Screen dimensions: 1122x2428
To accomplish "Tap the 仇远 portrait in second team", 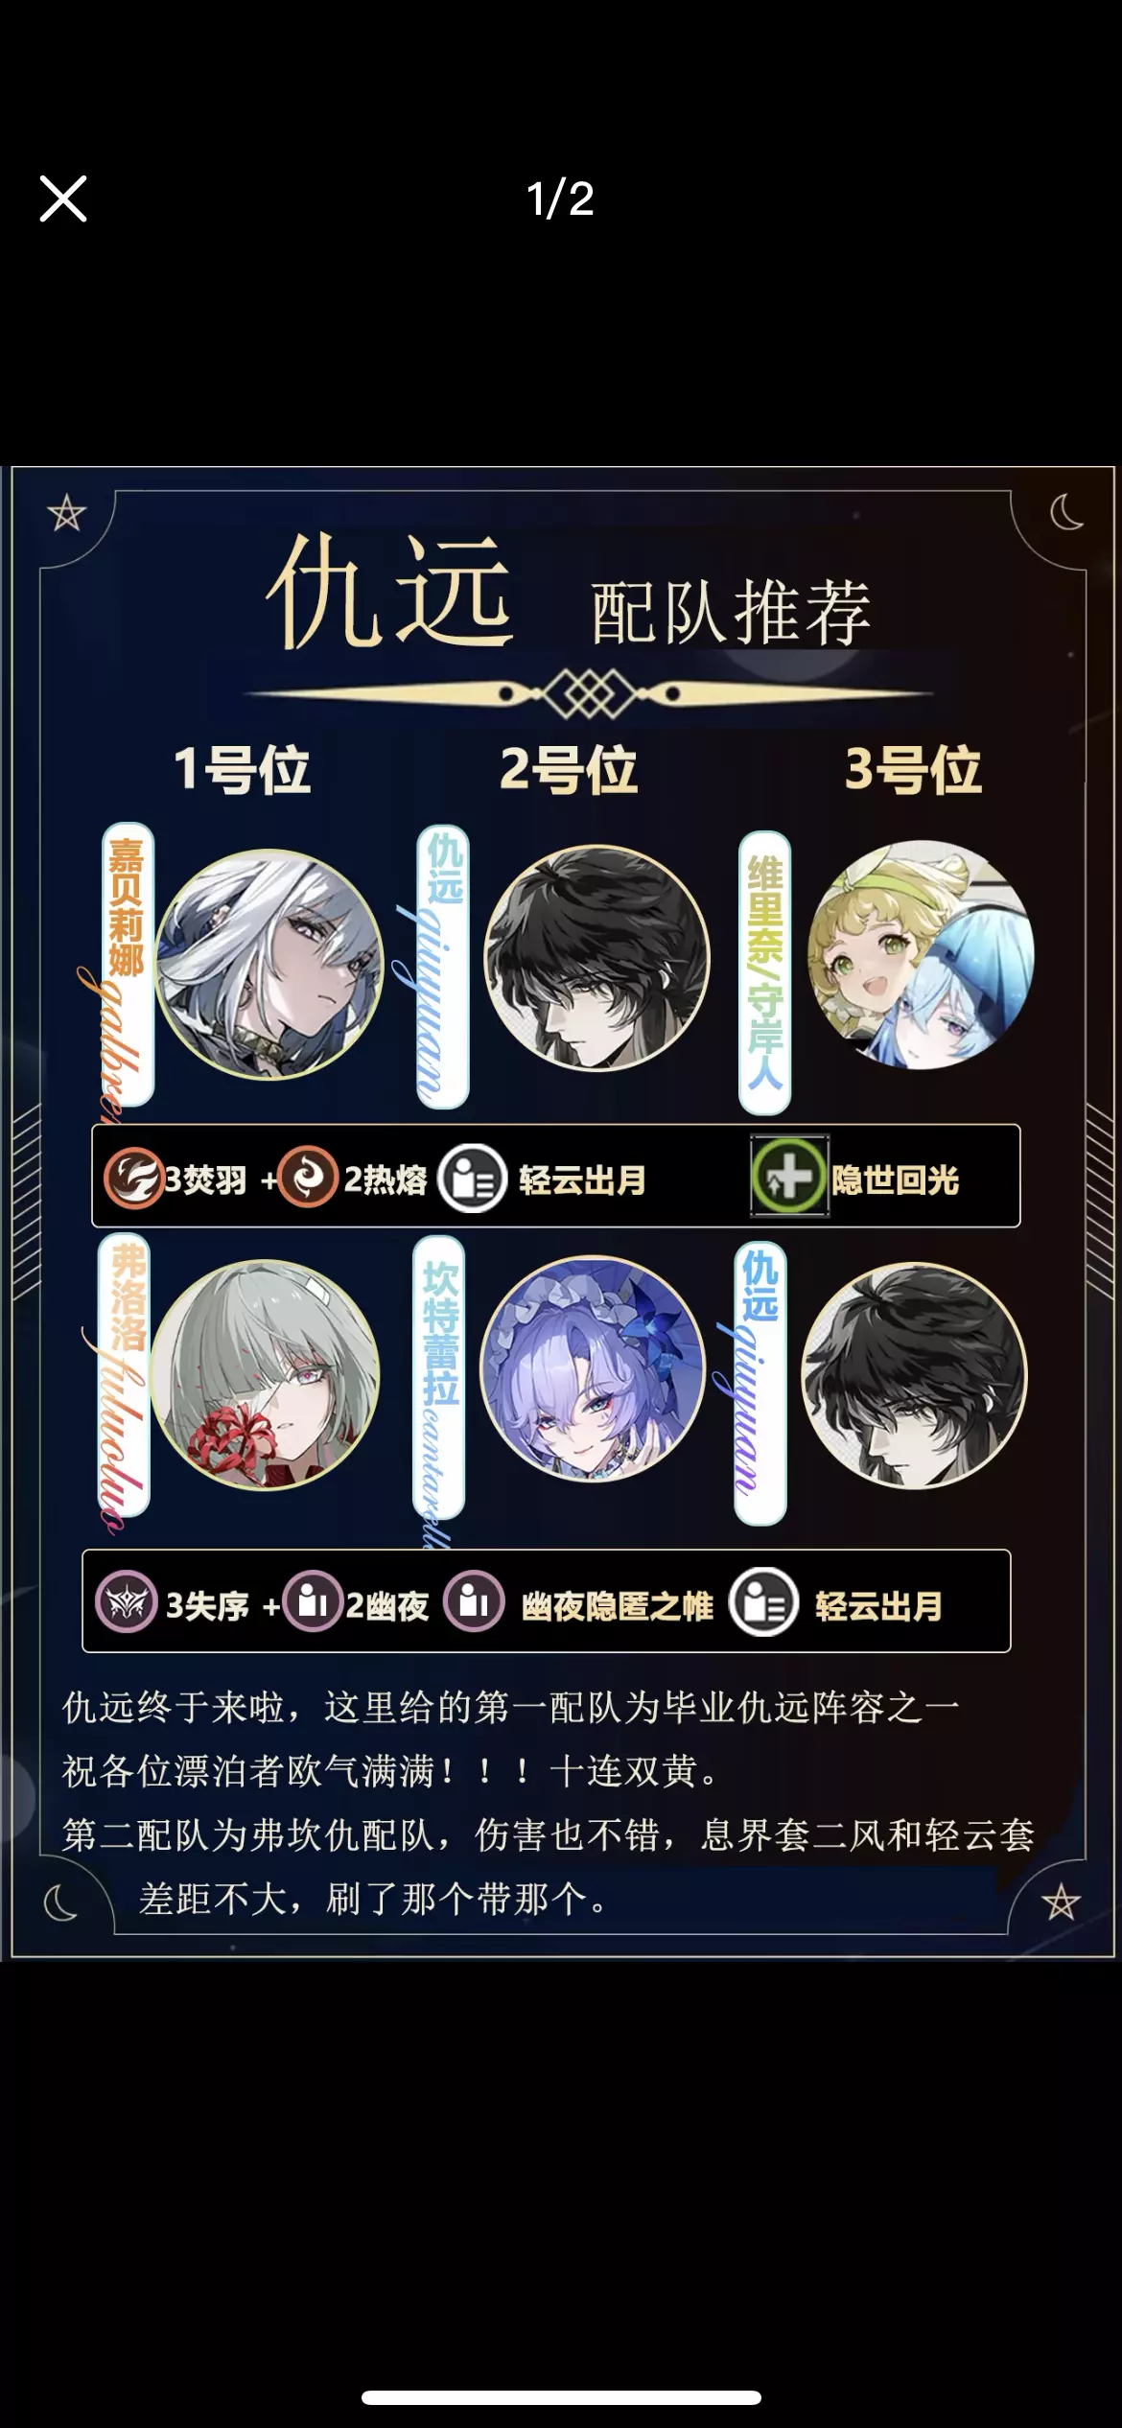I will pyautogui.click(x=914, y=1375).
